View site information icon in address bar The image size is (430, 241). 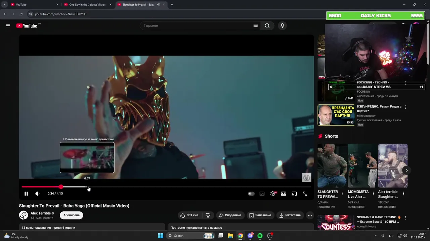31,14
